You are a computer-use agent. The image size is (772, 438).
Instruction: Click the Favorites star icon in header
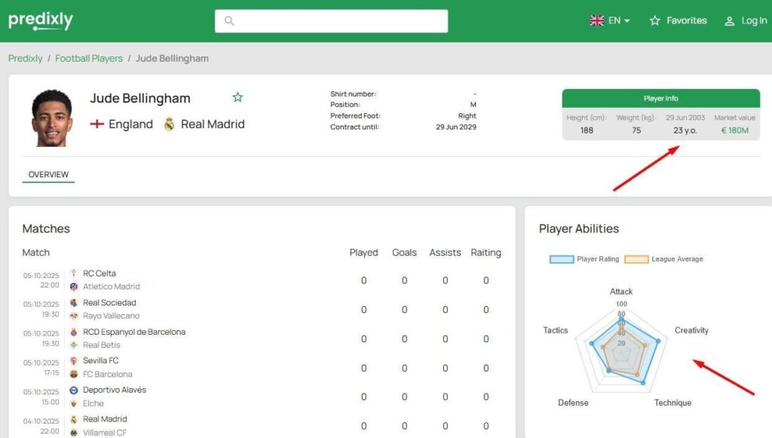(x=654, y=21)
